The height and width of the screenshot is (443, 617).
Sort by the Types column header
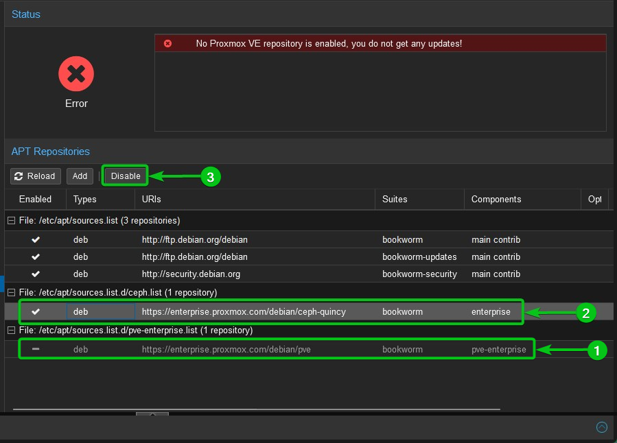tap(100, 200)
